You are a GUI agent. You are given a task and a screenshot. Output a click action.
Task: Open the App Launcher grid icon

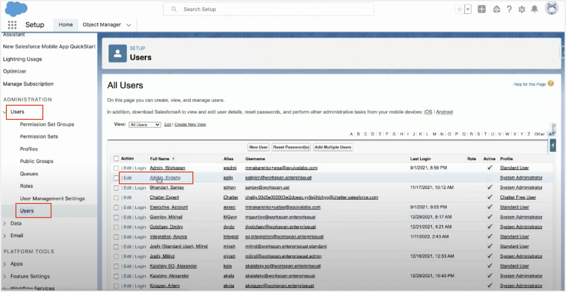[12, 25]
